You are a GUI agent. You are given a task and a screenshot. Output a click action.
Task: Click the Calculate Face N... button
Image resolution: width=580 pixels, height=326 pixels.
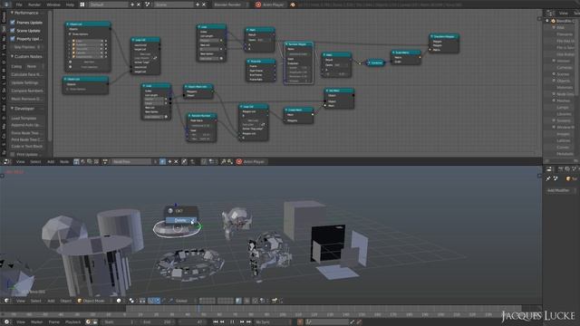[x=26, y=74]
